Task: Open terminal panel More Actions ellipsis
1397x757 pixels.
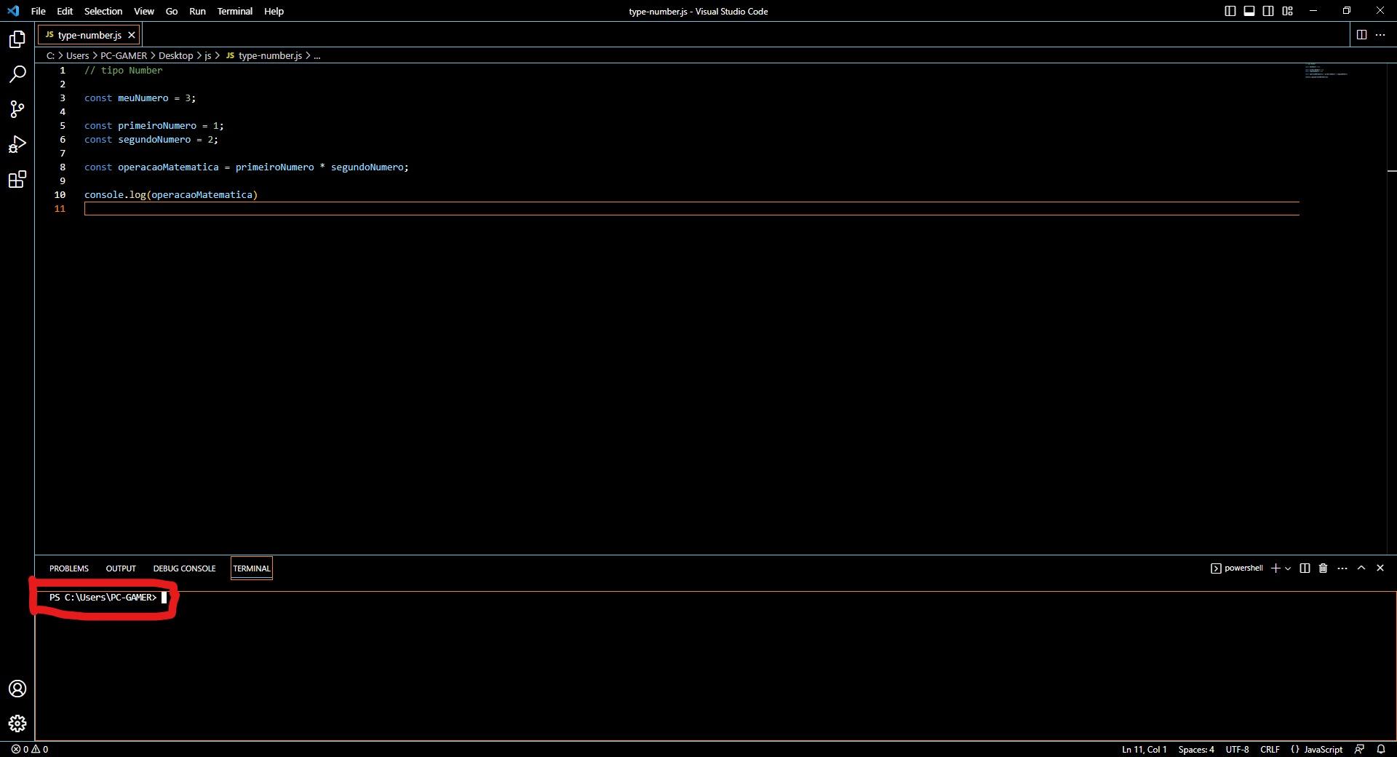Action: pyautogui.click(x=1342, y=568)
